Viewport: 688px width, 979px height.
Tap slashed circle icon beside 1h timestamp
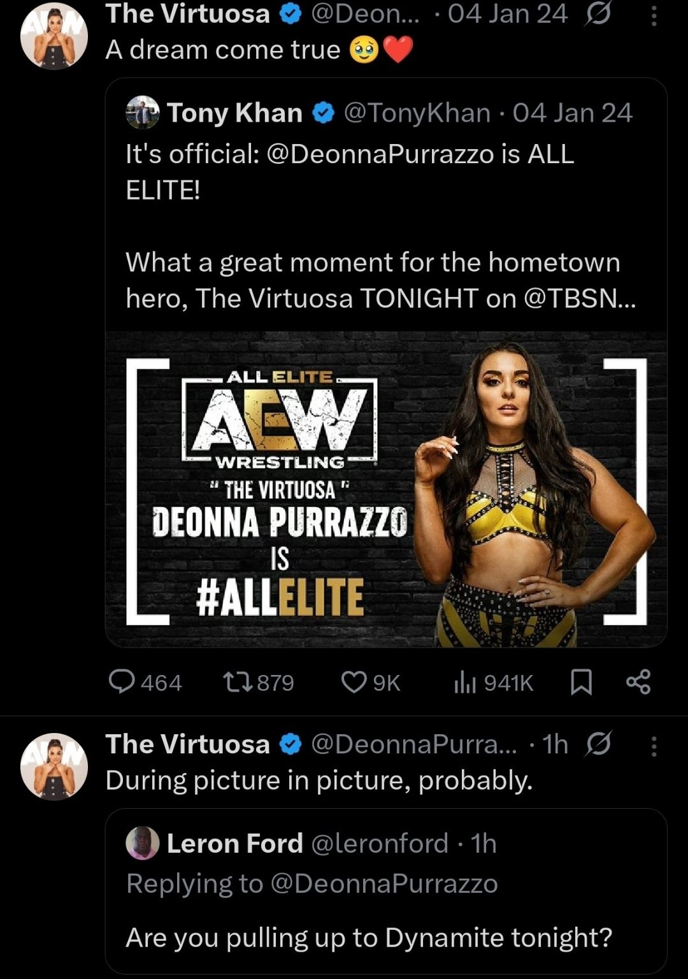[598, 744]
